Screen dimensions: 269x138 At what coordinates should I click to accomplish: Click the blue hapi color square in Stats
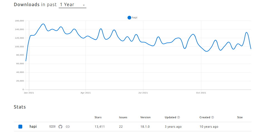(20, 127)
